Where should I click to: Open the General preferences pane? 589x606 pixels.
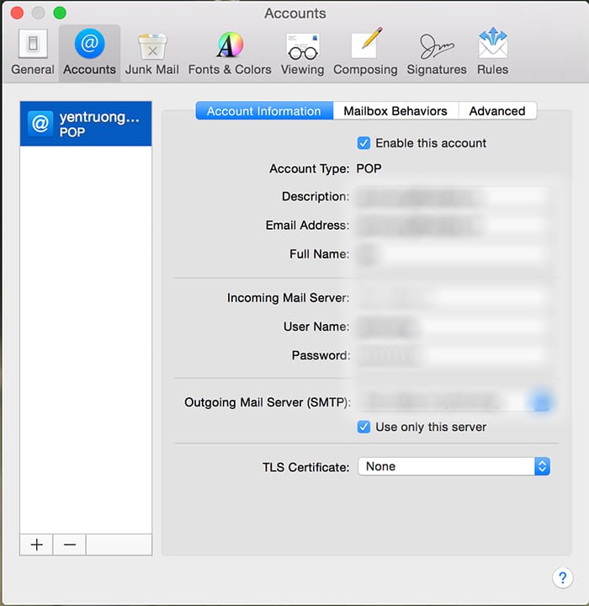[x=33, y=52]
